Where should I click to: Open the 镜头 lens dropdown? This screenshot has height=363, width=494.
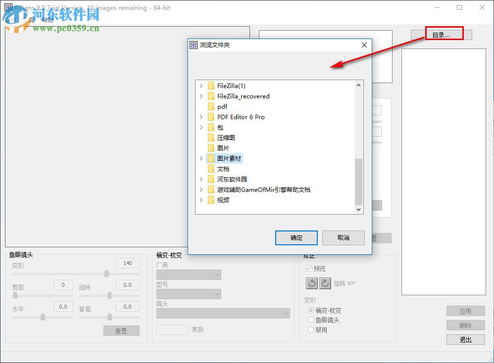coord(223,313)
